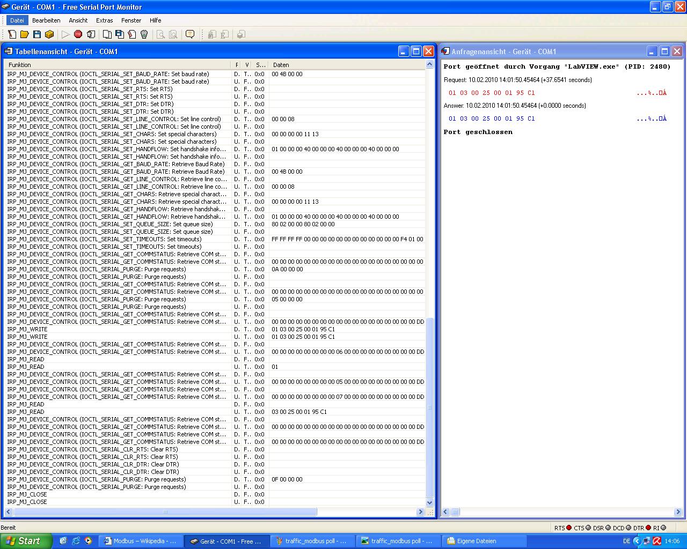Viewport: 687px width, 549px height.
Task: Click the first grayed-out lock document icon
Action: 212,34
